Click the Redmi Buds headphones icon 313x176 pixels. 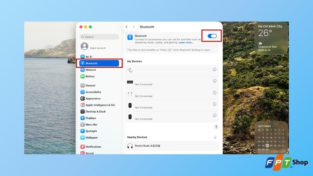pos(130,146)
